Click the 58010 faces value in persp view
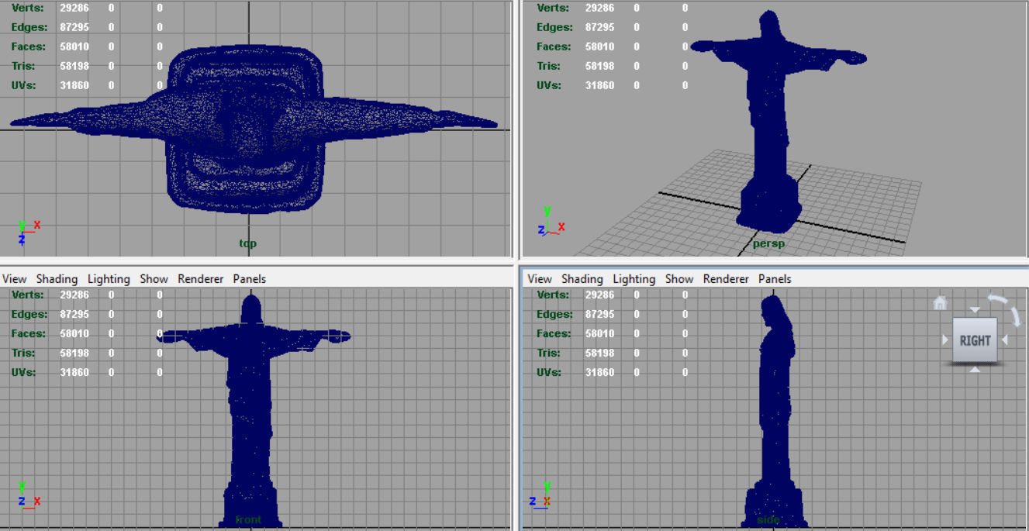This screenshot has height=531, width=1029. [x=599, y=47]
